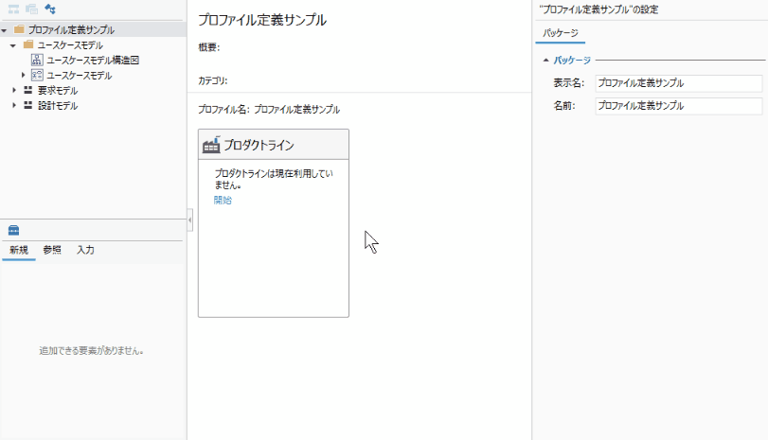Collapse the left panel via splitter handle
768x440 pixels.
pos(190,220)
